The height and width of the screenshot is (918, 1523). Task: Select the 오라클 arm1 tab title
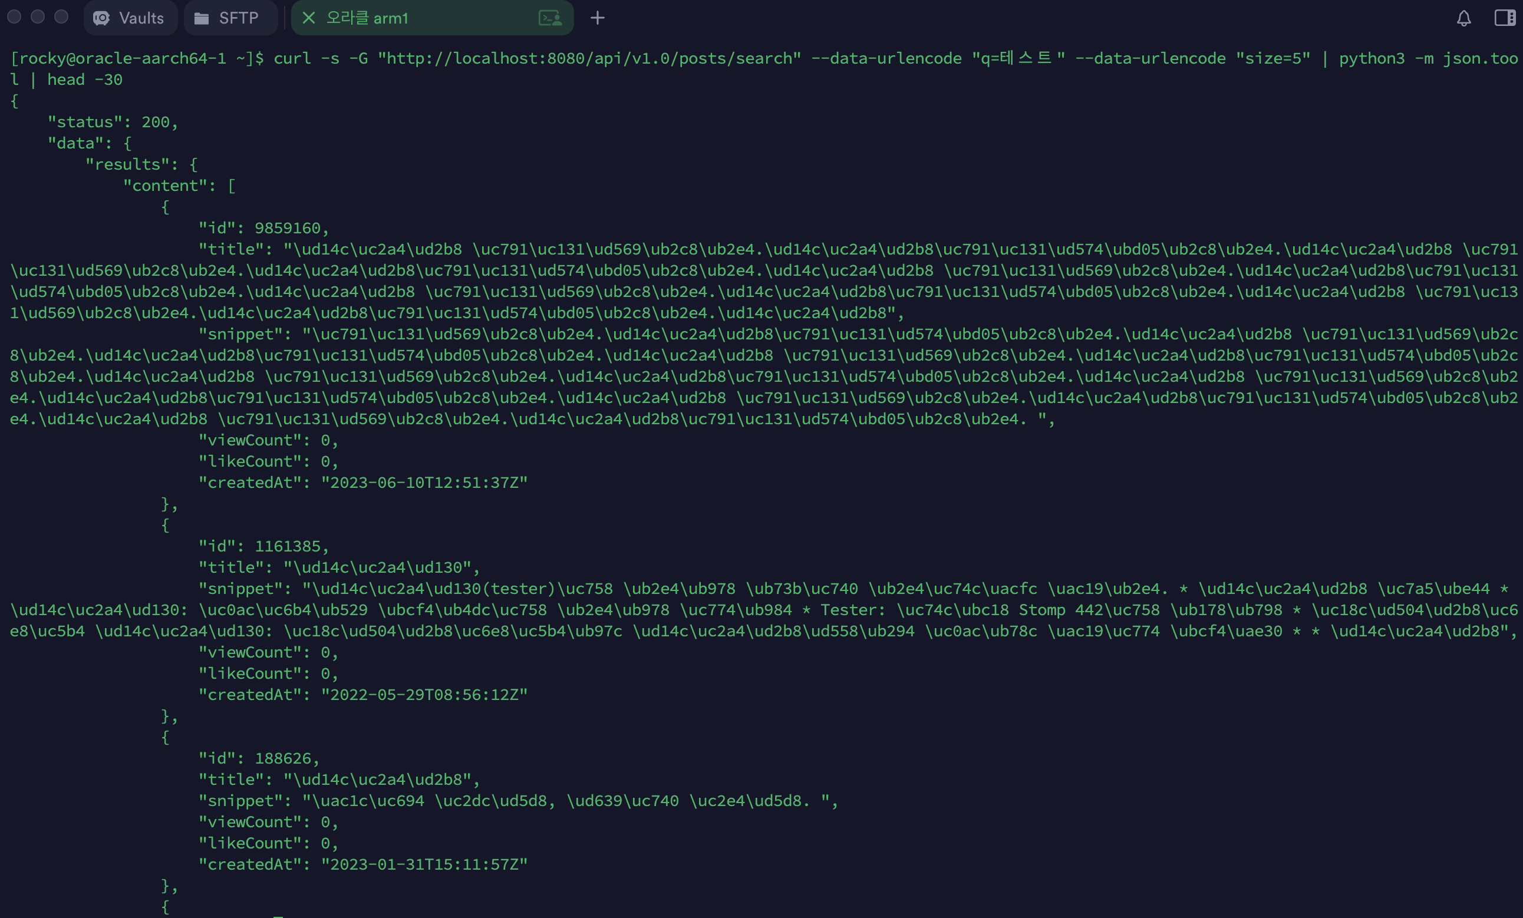[367, 18]
